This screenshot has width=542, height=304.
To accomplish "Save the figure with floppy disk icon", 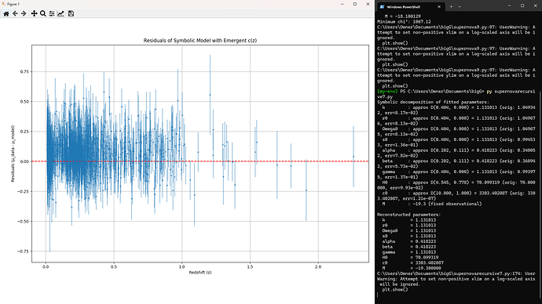I will coord(71,13).
